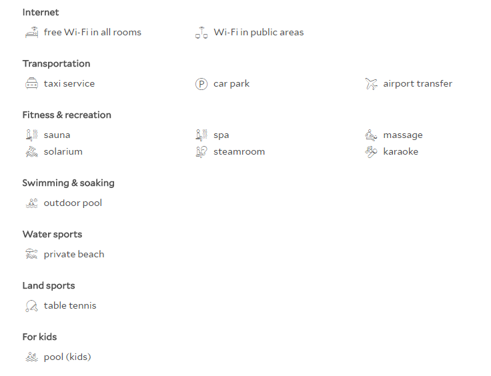Image resolution: width=491 pixels, height=376 pixels.
Task: Click the table tennis paddle icon
Action: tap(31, 305)
